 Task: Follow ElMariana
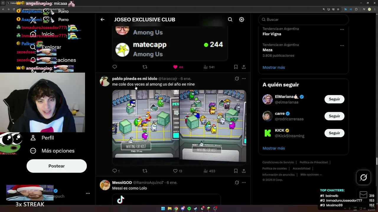[334, 99]
